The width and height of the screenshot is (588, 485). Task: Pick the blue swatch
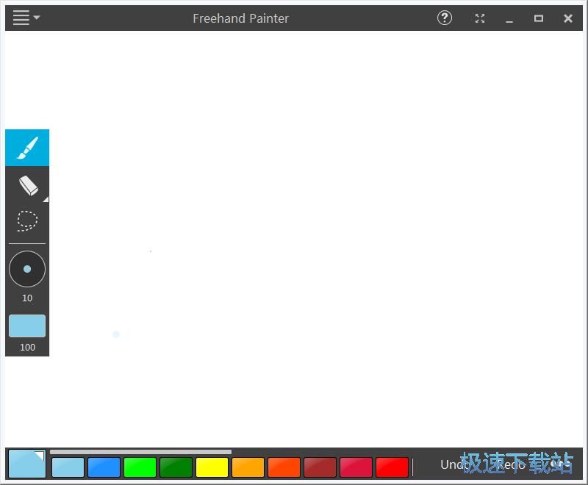coord(104,467)
